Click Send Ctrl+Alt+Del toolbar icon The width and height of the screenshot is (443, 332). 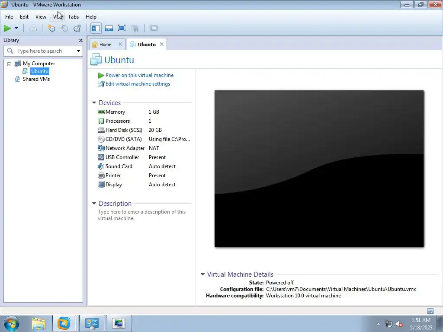pyautogui.click(x=33, y=28)
